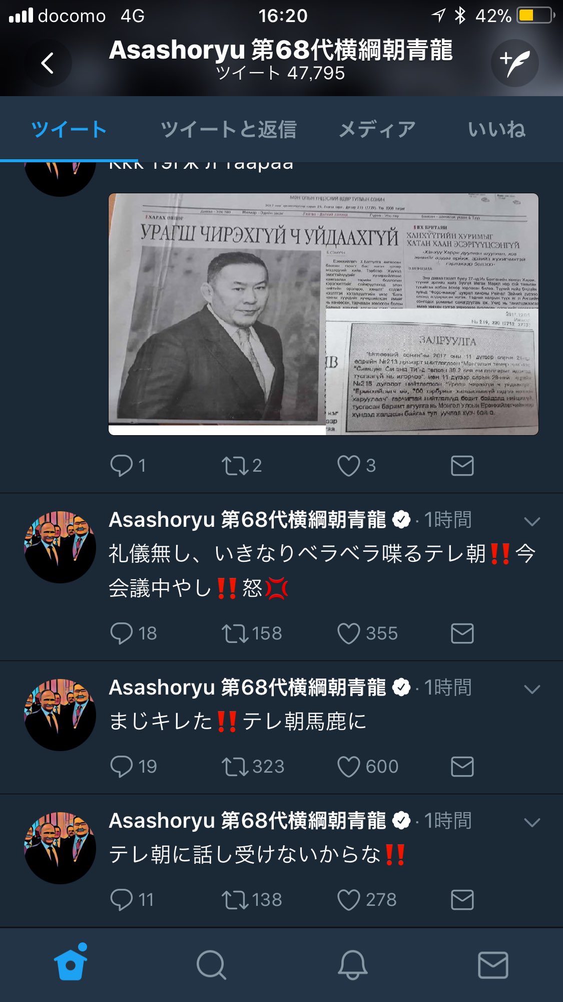Tap the back arrow in header
This screenshot has height=1002, width=563.
click(48, 64)
